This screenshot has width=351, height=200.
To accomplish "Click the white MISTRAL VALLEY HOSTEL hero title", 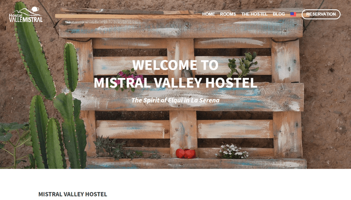I will 175,83.
